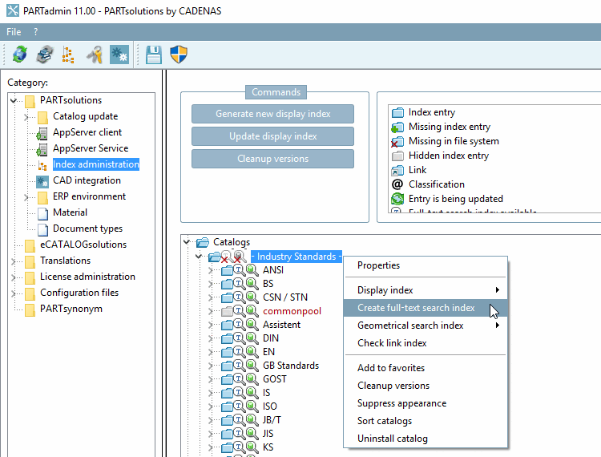The image size is (601, 457).
Task: Click the gears settings toolbar icon
Action: point(119,55)
